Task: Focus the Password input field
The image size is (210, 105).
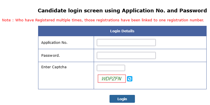Action: (126, 55)
